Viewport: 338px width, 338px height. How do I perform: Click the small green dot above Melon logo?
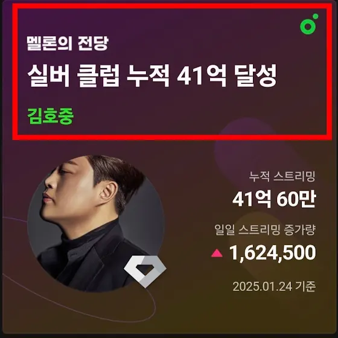(315, 16)
